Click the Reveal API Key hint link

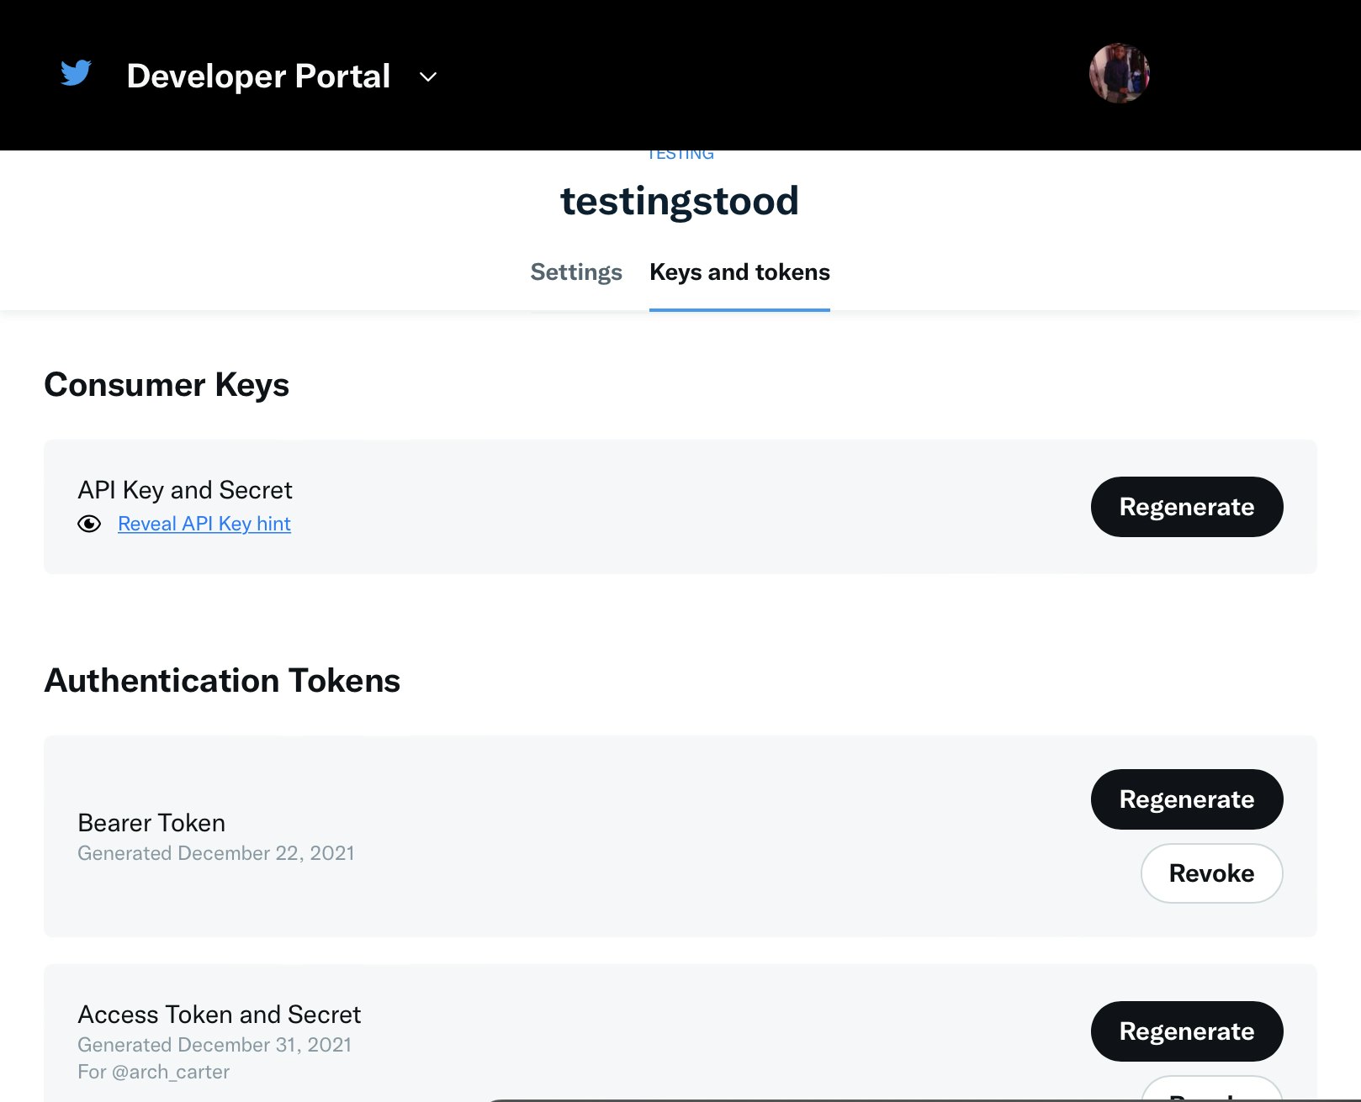coord(204,525)
